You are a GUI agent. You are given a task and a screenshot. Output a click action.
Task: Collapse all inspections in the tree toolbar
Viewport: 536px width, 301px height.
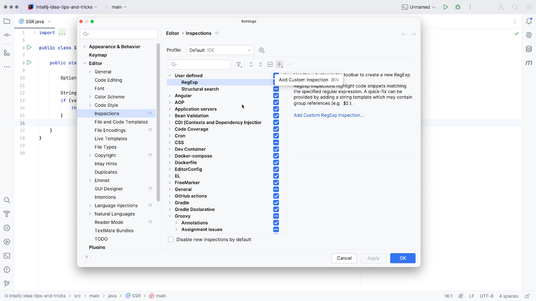tap(260, 65)
